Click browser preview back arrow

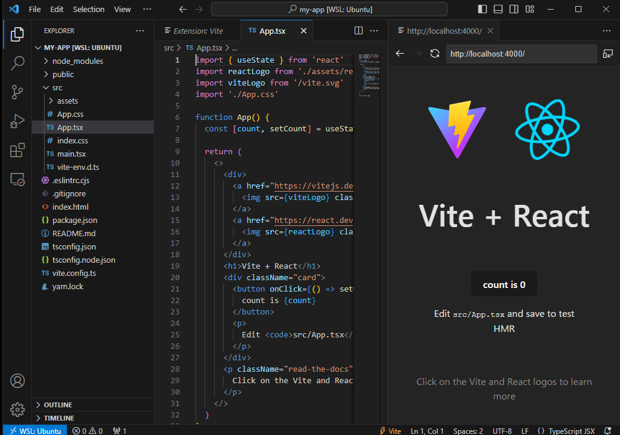400,54
